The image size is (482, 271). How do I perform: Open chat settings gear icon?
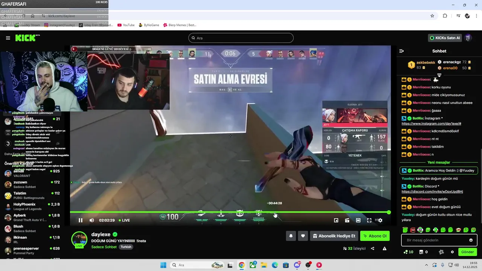tap(453, 252)
